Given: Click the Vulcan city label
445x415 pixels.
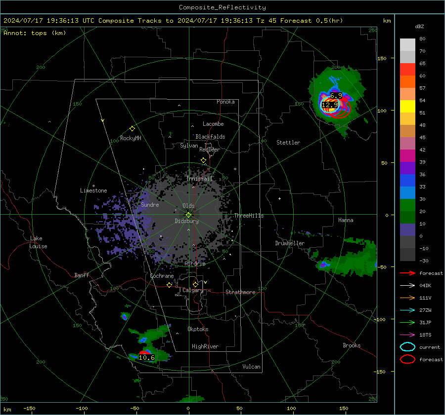Looking at the screenshot, I should [251, 367].
